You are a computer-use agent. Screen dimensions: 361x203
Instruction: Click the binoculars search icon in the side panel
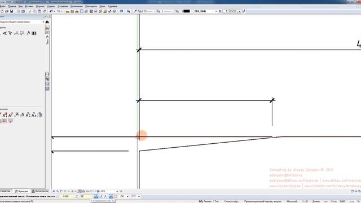(x=47, y=22)
